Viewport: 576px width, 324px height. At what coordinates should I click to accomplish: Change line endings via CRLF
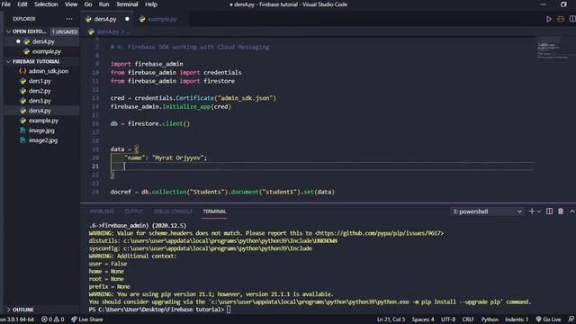click(x=468, y=319)
